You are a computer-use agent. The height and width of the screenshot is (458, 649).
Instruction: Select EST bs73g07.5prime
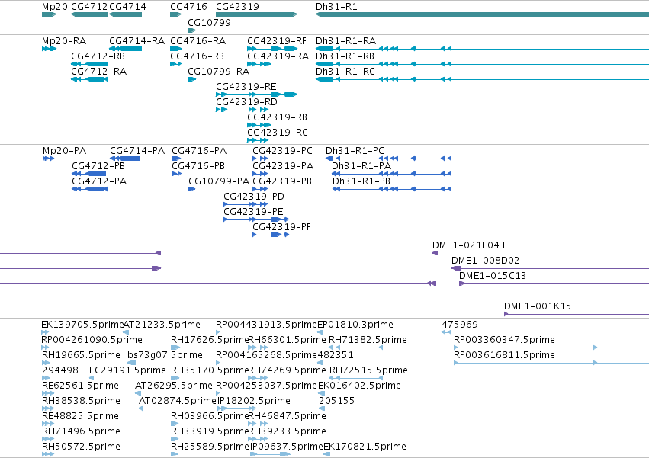coord(165,355)
